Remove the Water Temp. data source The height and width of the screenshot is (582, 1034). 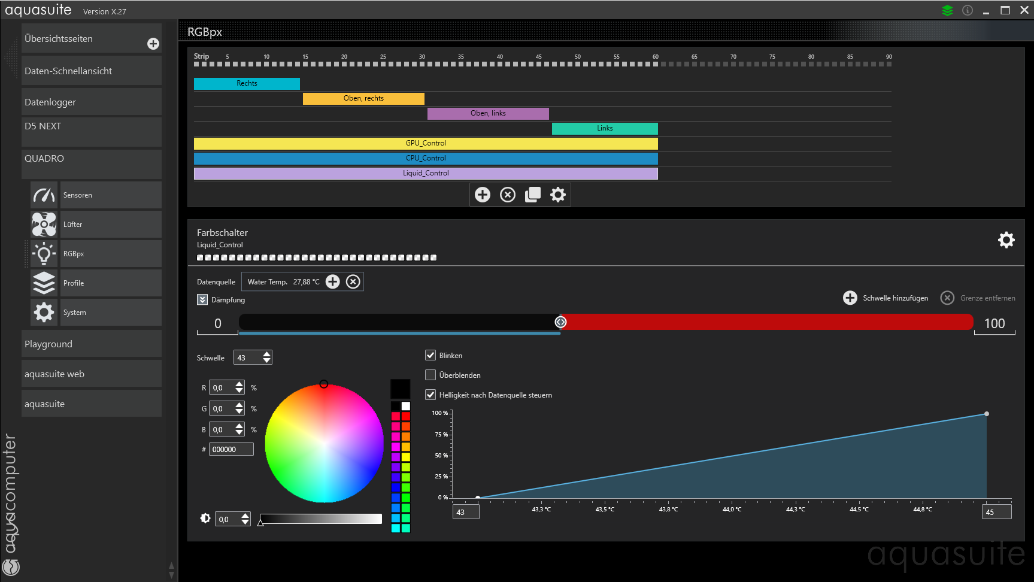pos(353,281)
